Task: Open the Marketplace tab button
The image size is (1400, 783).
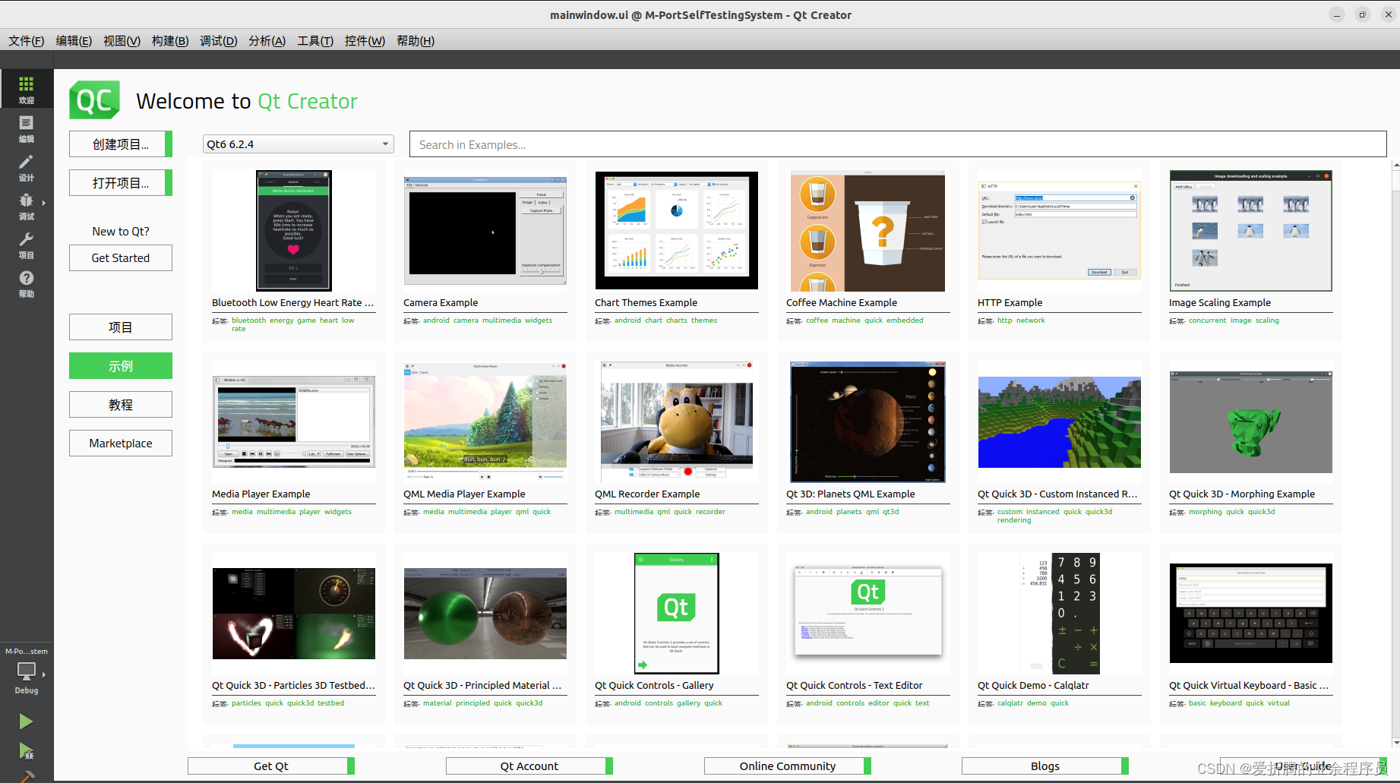Action: click(x=121, y=444)
